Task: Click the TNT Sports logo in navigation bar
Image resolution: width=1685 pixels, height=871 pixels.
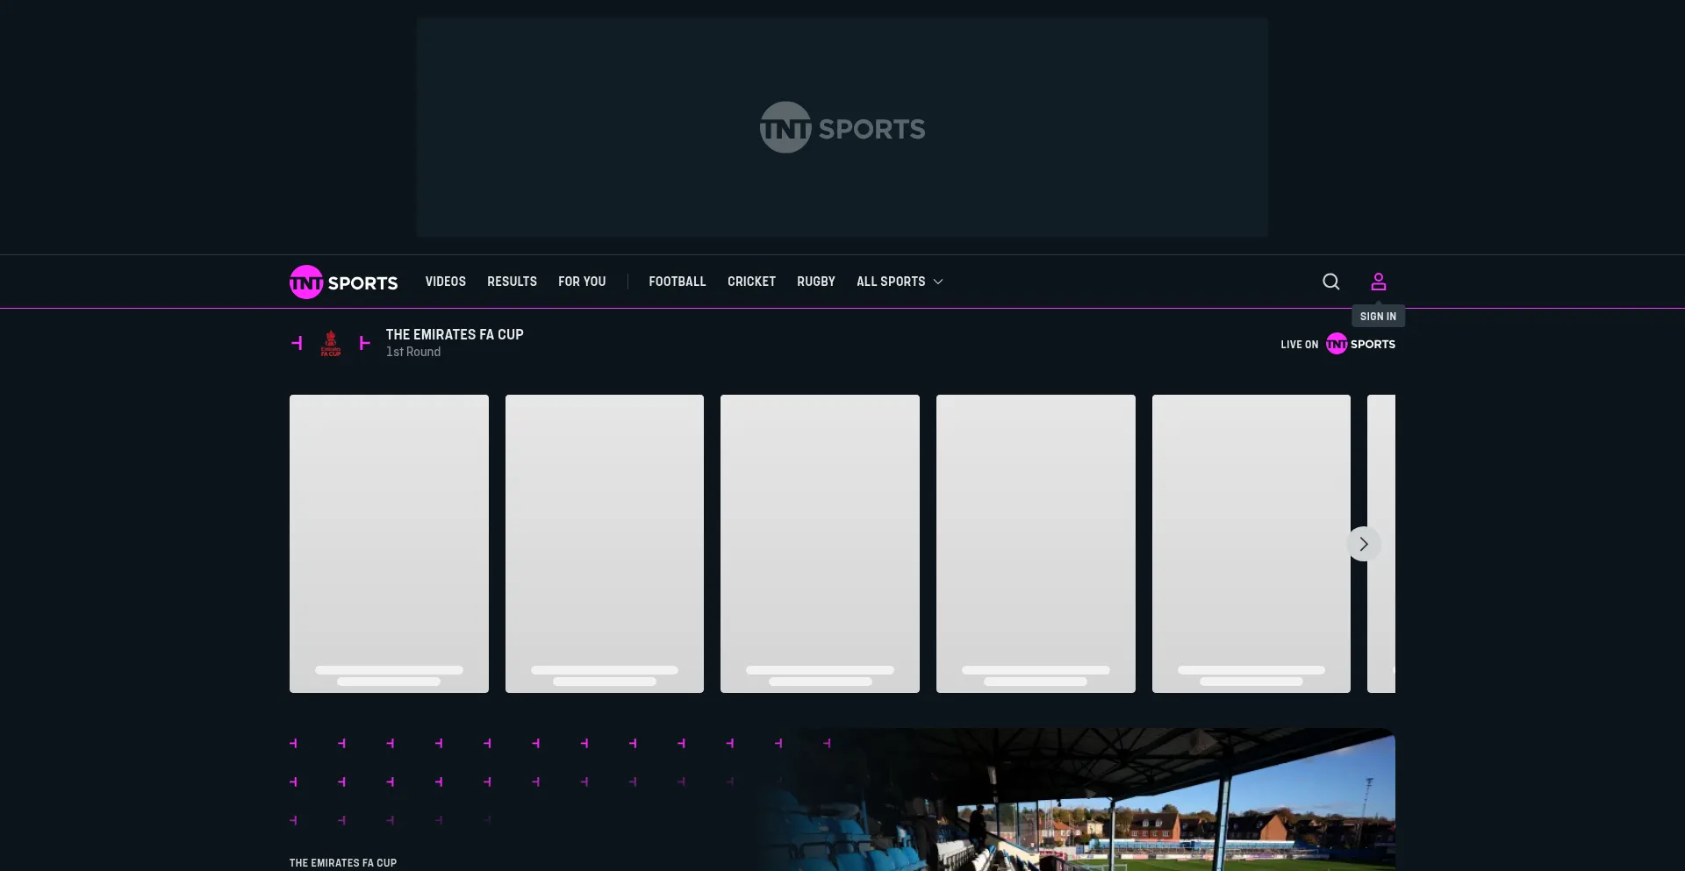Action: tap(343, 282)
